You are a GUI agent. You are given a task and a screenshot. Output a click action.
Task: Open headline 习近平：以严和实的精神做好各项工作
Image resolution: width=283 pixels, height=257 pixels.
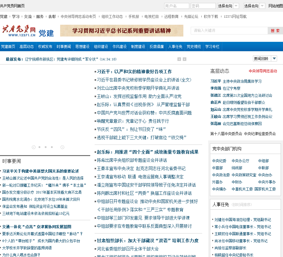coord(134,72)
